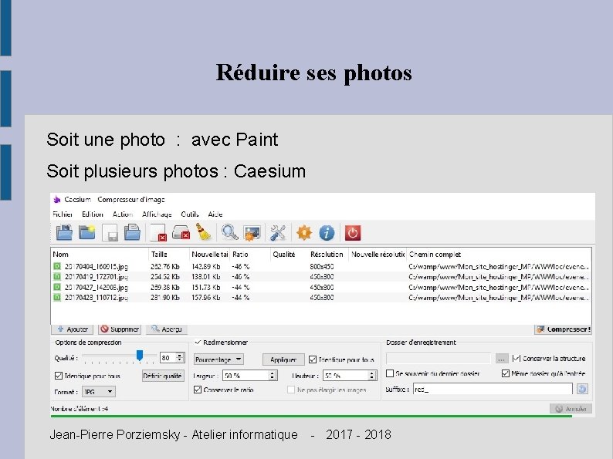Image resolution: width=613 pixels, height=459 pixels.
Task: Click the Appliquer button
Action: 283,359
